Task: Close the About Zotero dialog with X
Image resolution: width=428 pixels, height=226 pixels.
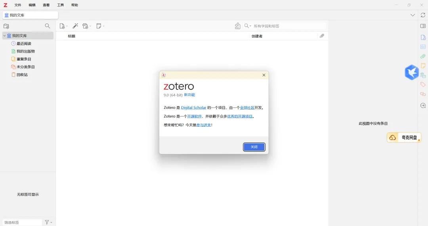Action: click(x=264, y=75)
